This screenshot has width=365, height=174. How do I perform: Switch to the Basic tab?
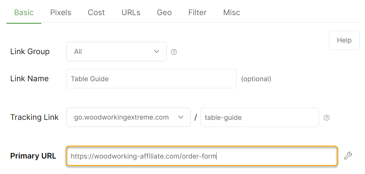coord(24,13)
